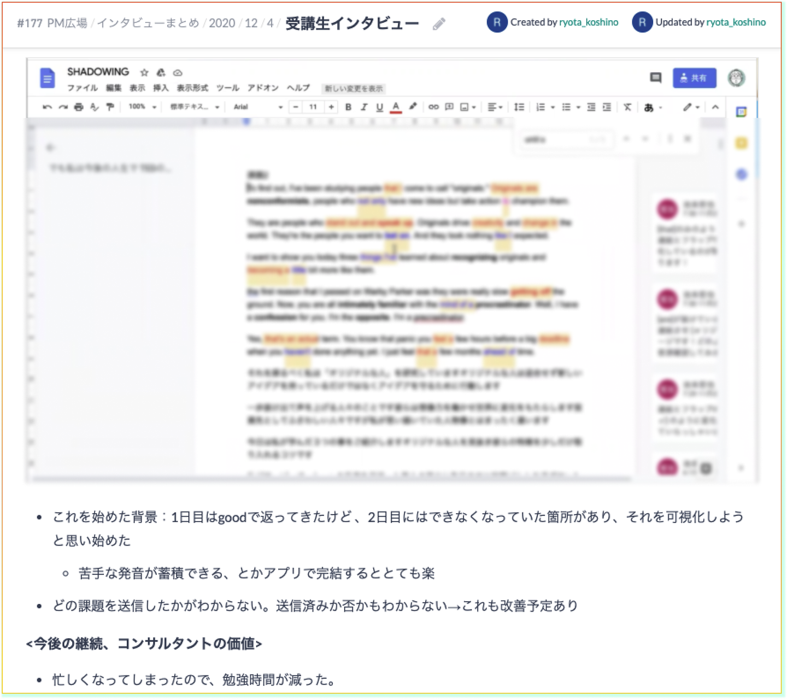Image resolution: width=787 pixels, height=699 pixels.
Task: Open the text color picker
Action: pyautogui.click(x=396, y=107)
